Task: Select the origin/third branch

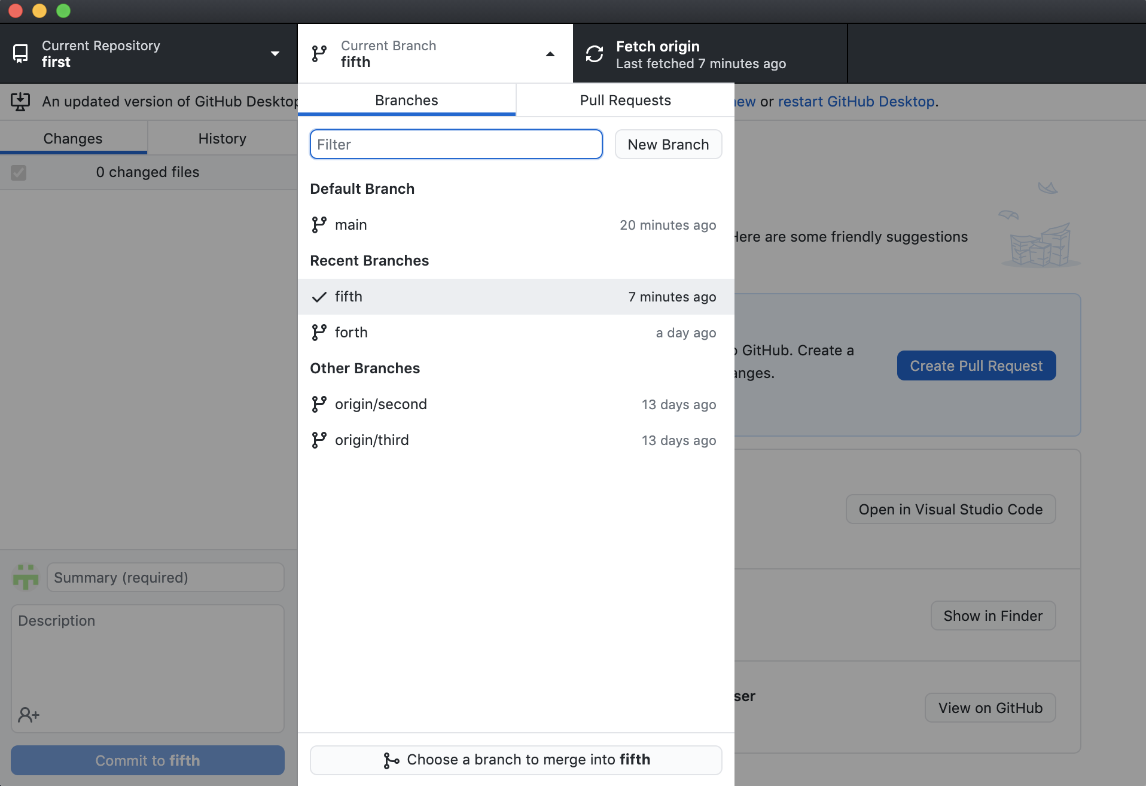Action: tap(516, 440)
